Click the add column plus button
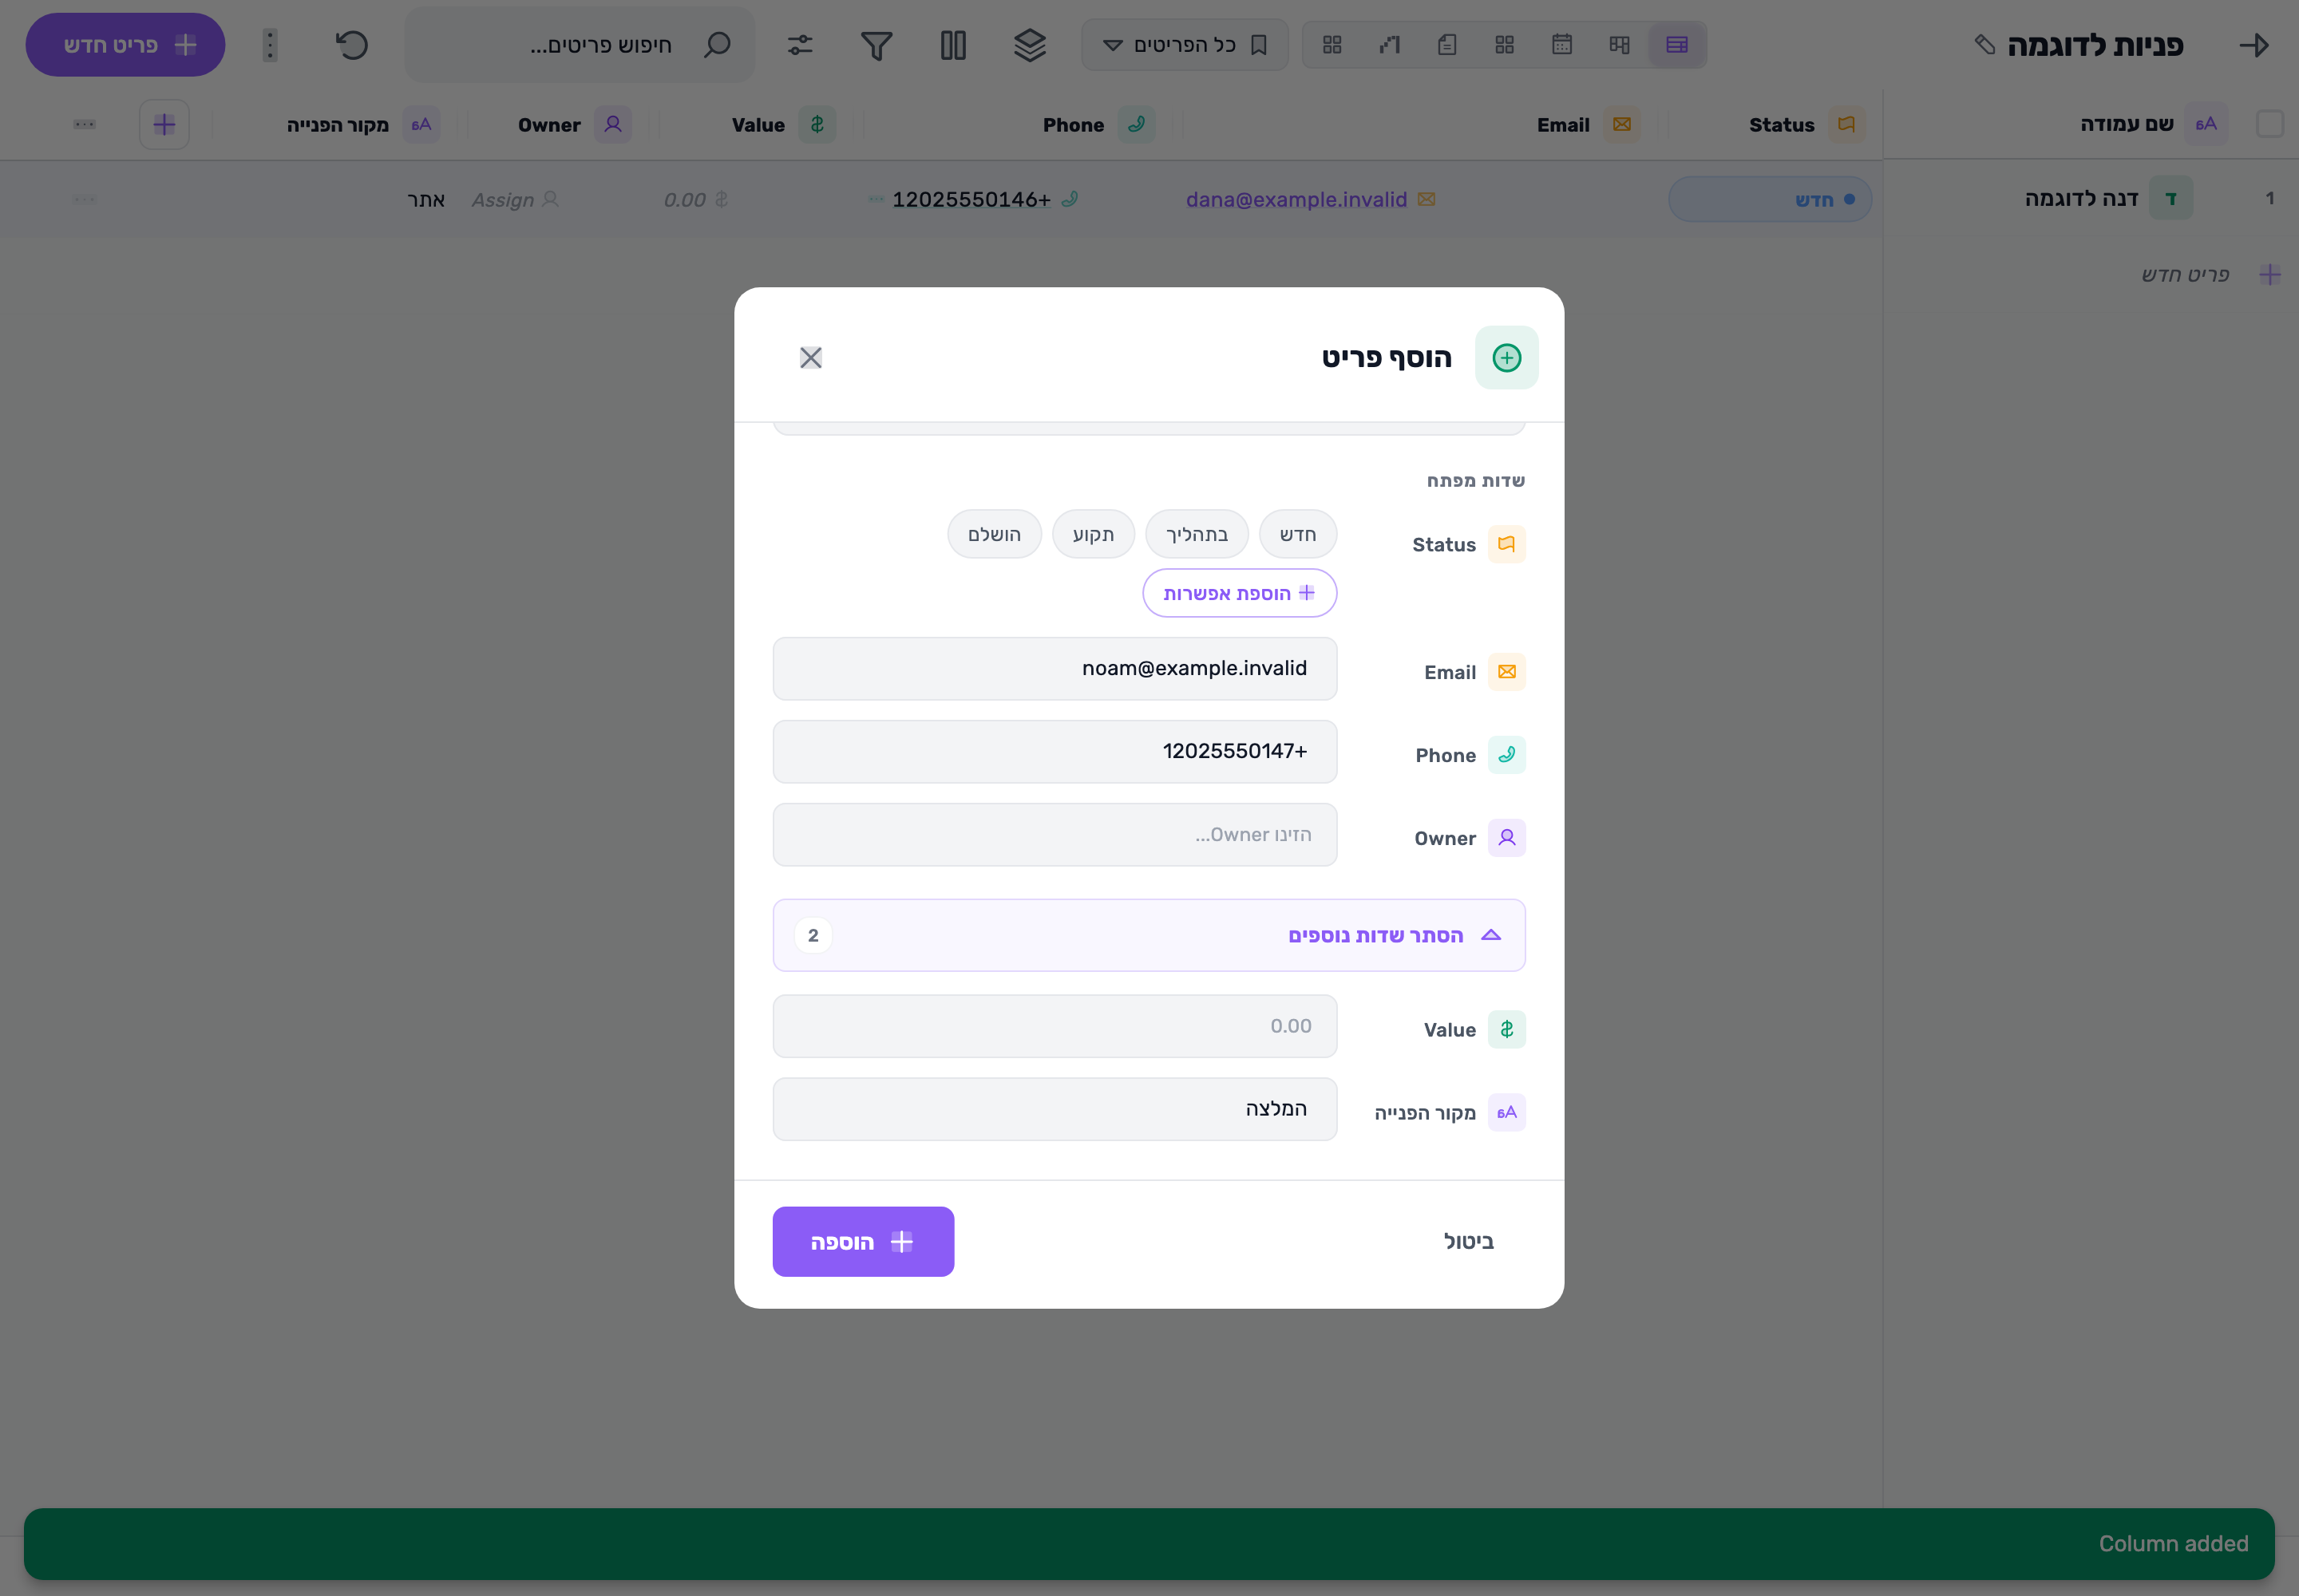 click(x=164, y=125)
